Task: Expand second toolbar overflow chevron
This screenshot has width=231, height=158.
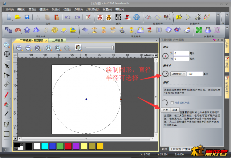Action: pos(227,28)
